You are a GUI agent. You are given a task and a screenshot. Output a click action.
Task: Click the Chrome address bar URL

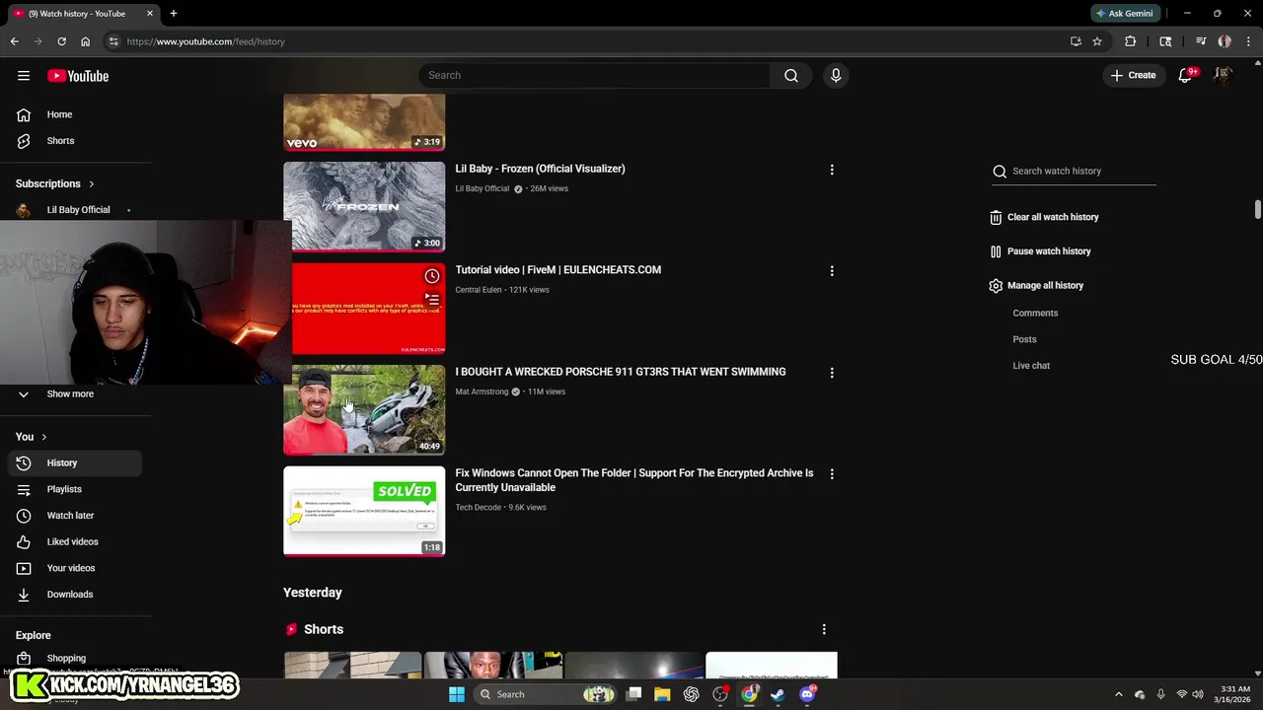(x=205, y=41)
